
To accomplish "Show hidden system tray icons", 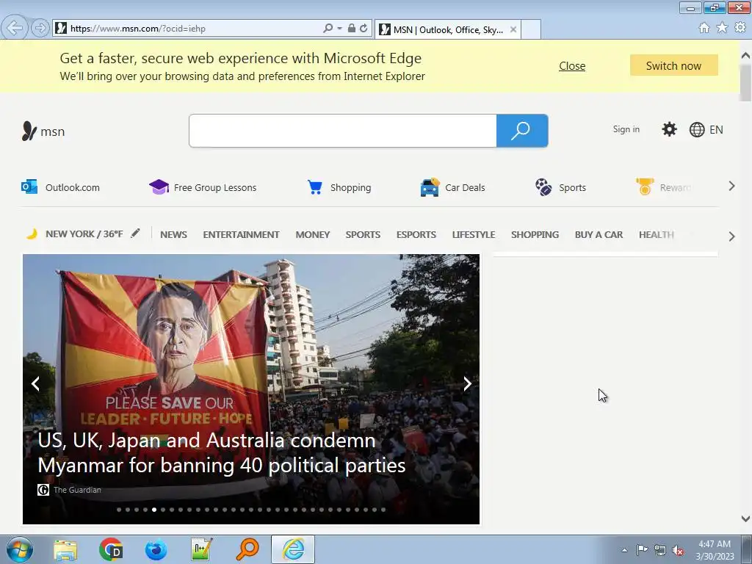I will 624,550.
